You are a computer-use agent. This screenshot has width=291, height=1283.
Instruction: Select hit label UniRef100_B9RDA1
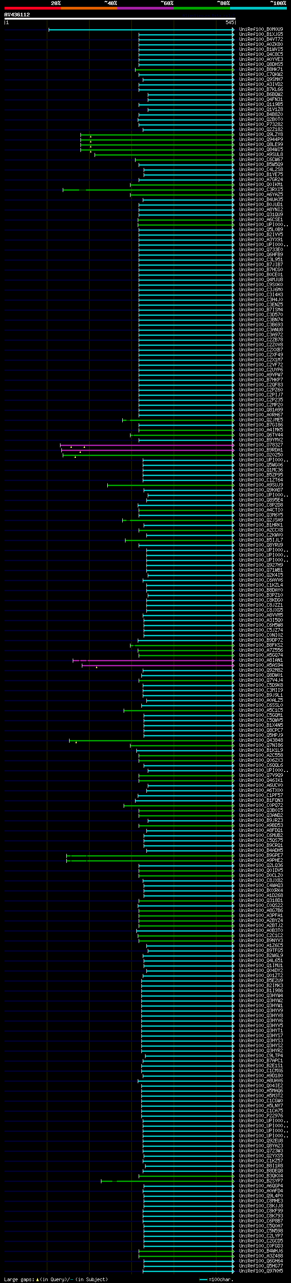click(261, 450)
